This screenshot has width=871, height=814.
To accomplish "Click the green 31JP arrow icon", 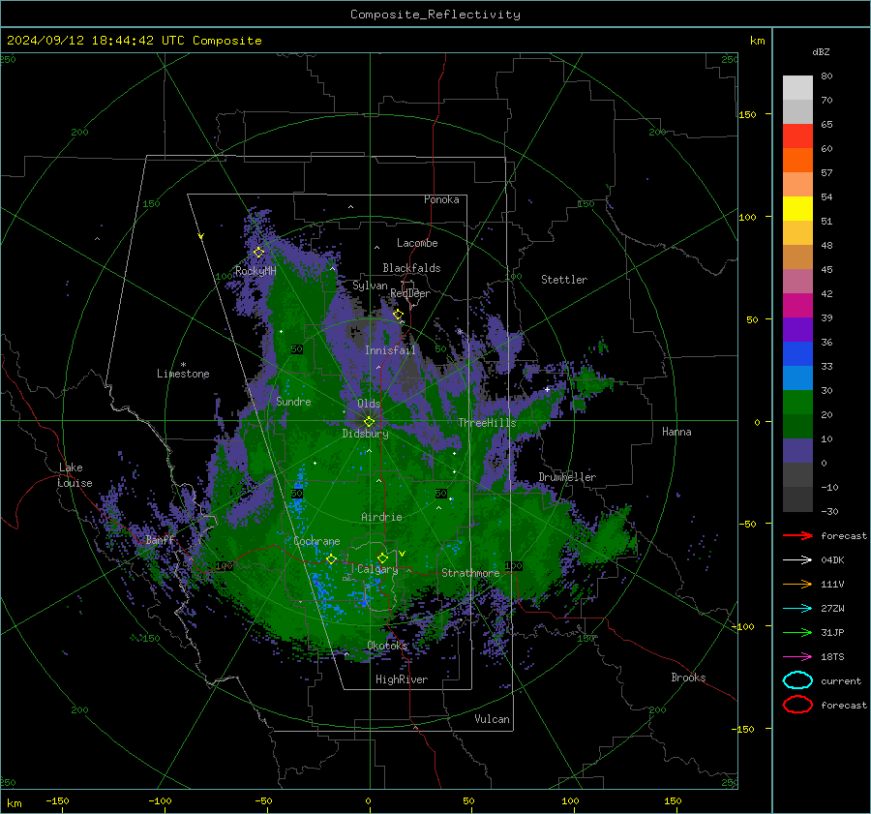I will pyautogui.click(x=797, y=632).
